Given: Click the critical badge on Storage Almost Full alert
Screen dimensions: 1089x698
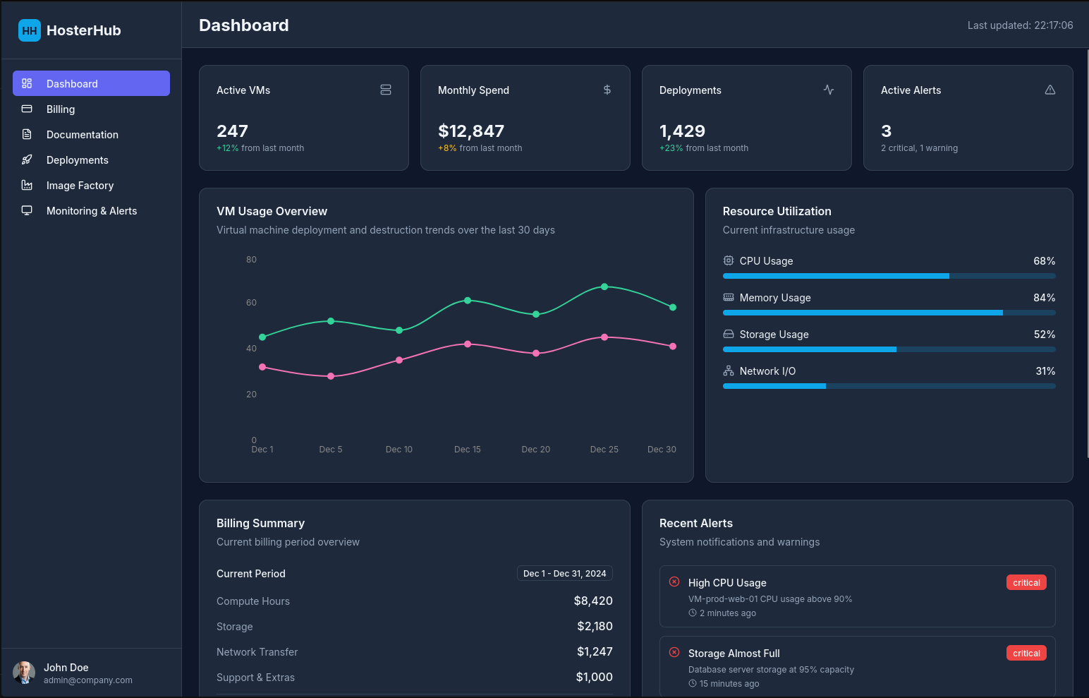Looking at the screenshot, I should click(x=1026, y=653).
